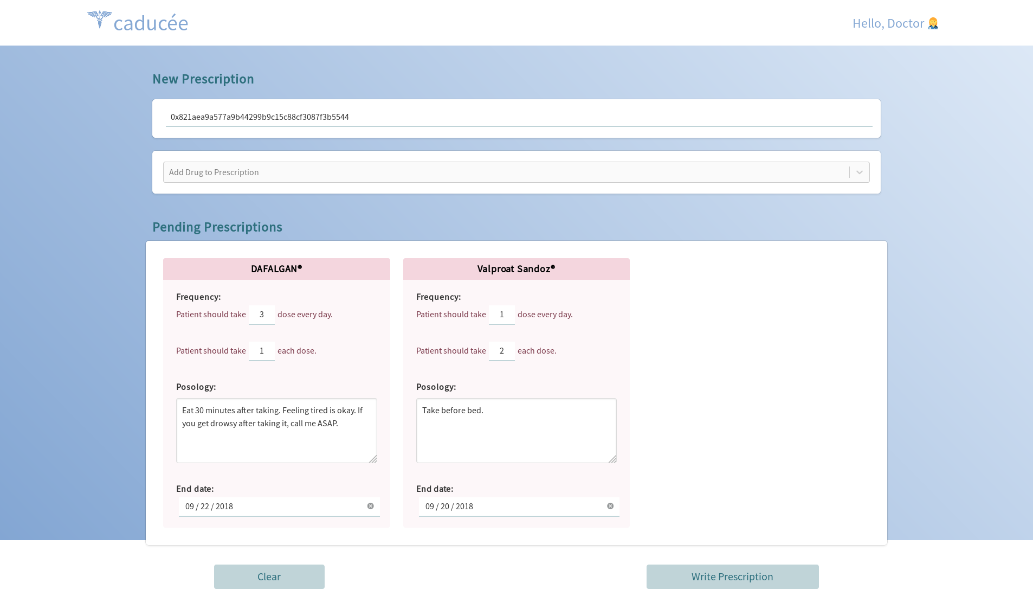Click the DAFALGAN End date label
The height and width of the screenshot is (615, 1033).
pyautogui.click(x=195, y=489)
